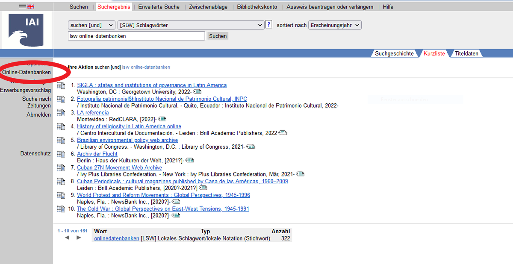Viewport: 513px width, 264px height.
Task: Click online-resource icon in World Protest row
Action: (176, 202)
